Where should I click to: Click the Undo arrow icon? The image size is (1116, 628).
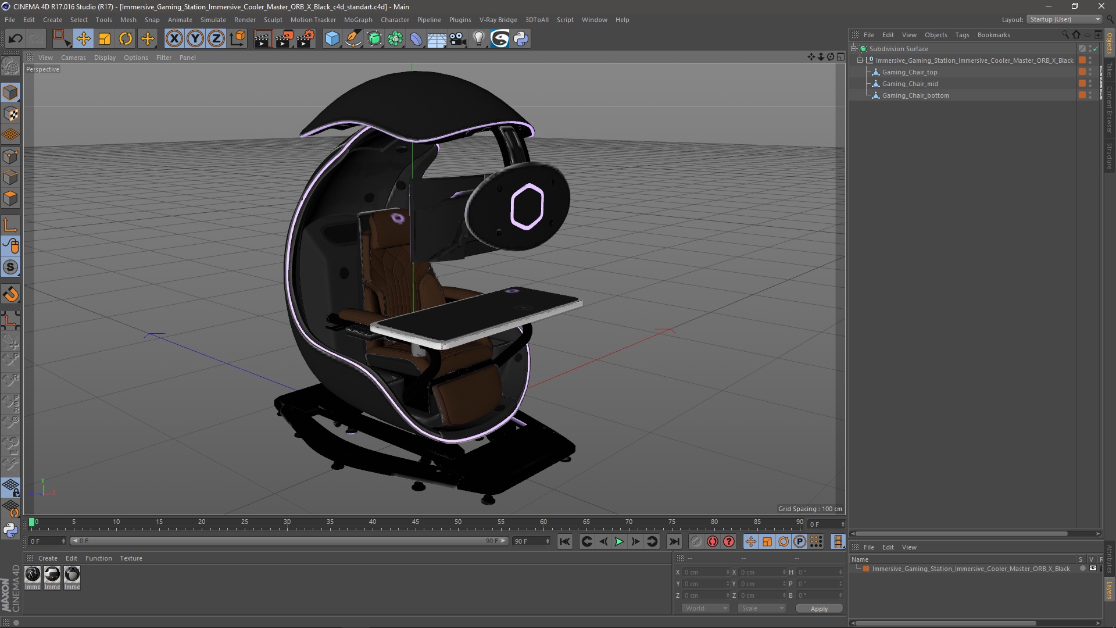[15, 39]
